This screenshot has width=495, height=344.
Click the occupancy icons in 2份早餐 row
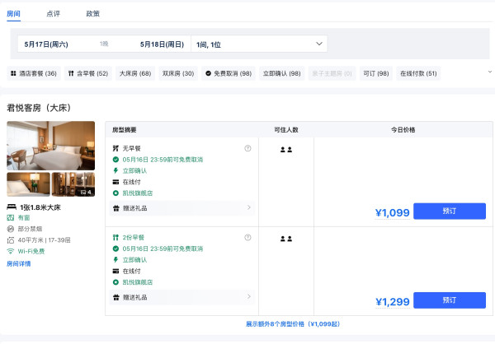[x=286, y=239]
